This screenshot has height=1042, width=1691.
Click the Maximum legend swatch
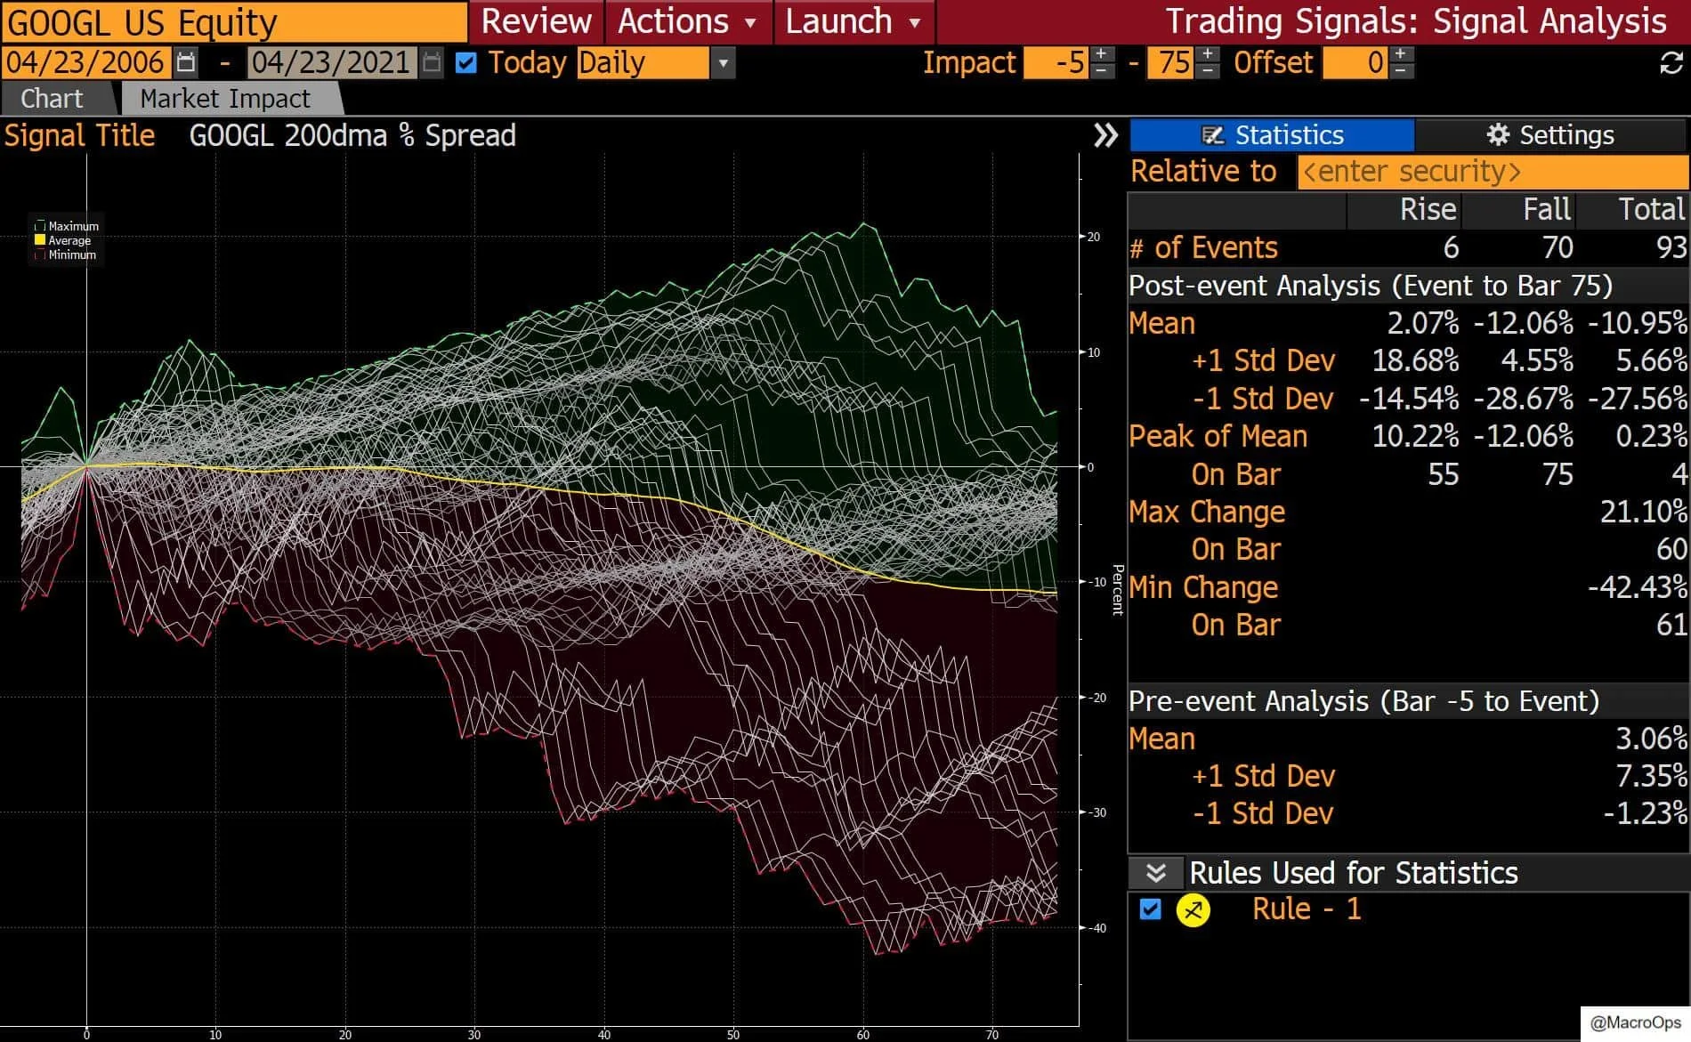coord(39,226)
